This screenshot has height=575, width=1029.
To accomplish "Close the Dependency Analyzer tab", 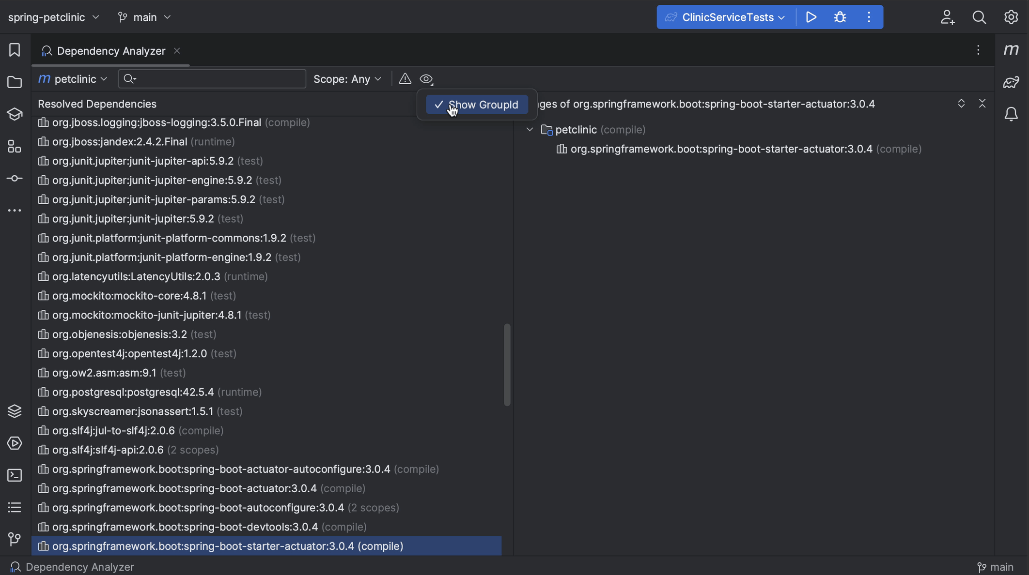I will coord(176,50).
